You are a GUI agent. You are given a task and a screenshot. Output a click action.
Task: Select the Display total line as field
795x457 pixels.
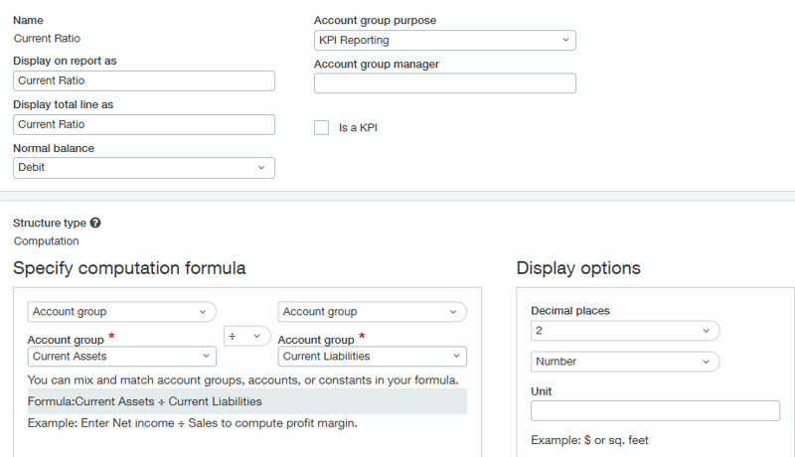143,124
